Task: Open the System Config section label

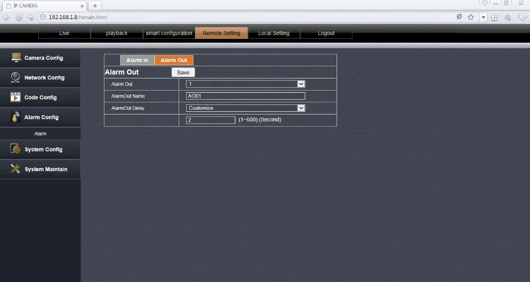Action: pos(43,149)
